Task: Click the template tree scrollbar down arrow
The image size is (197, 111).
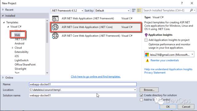Action: click(x=47, y=73)
